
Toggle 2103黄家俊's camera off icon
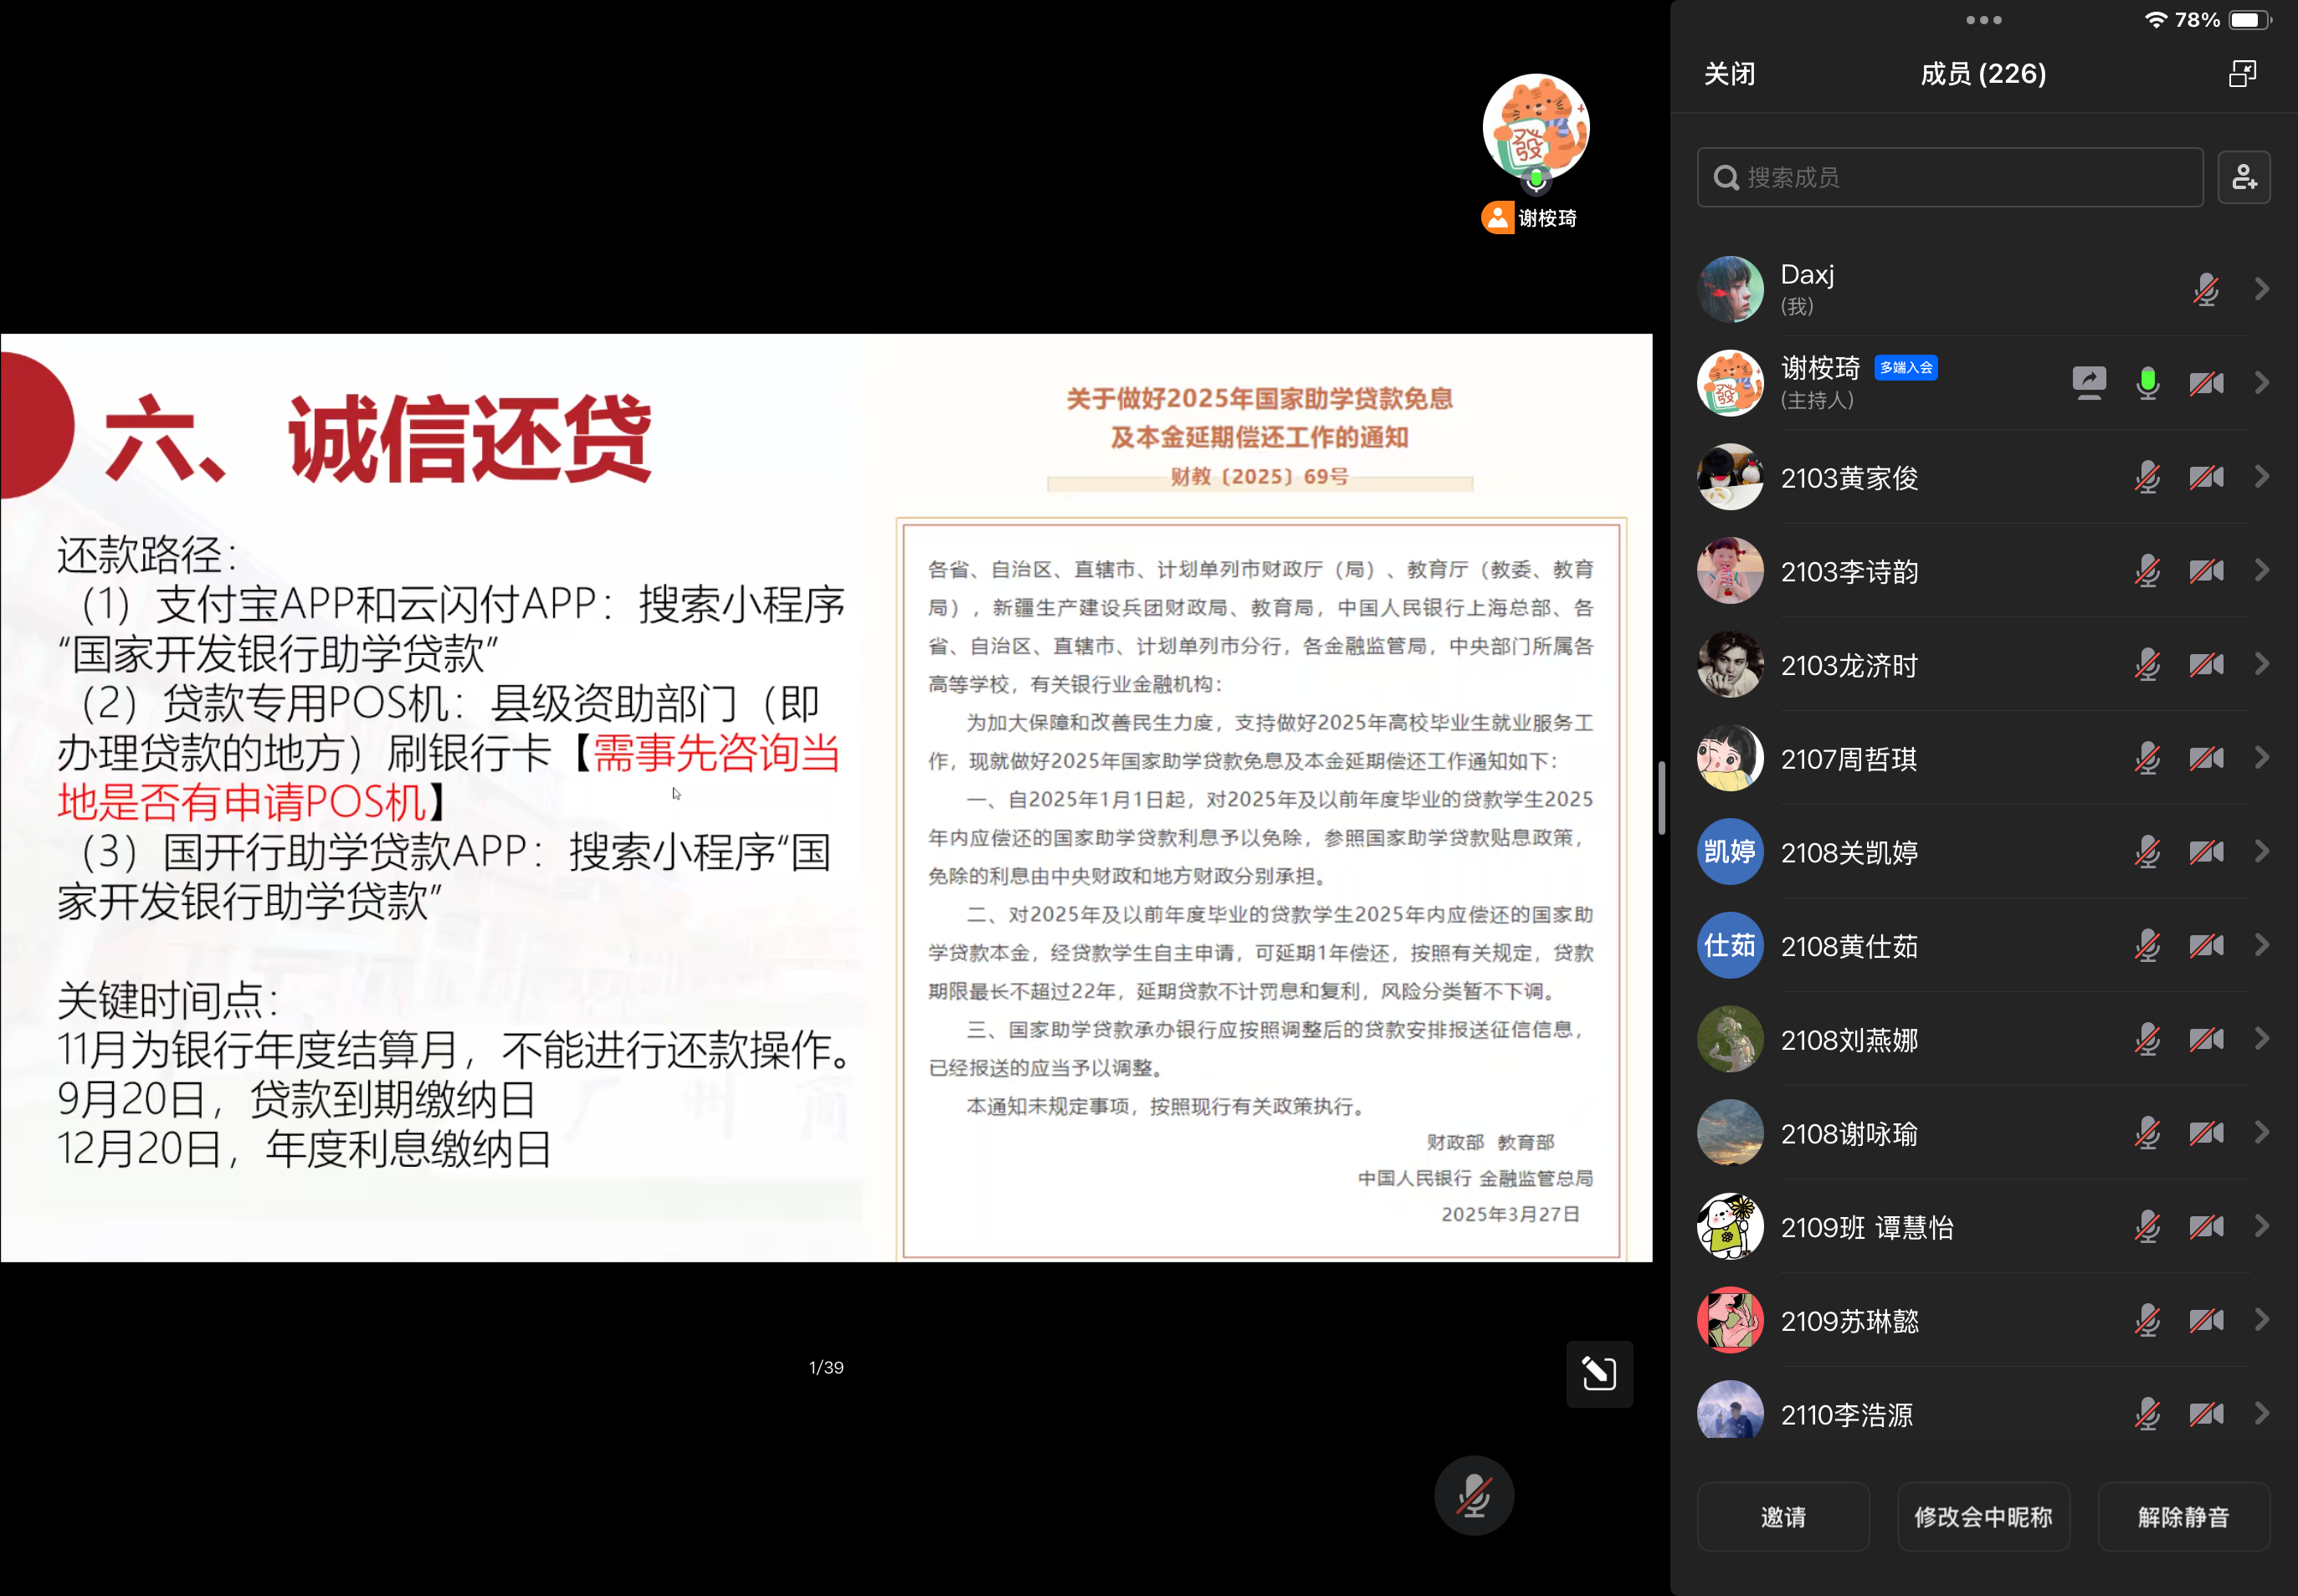tap(2208, 477)
